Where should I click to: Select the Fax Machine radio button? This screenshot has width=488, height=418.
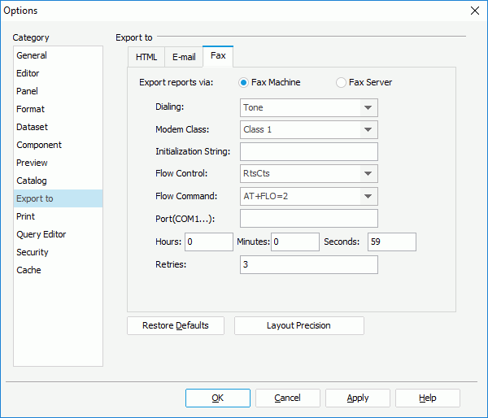point(244,82)
